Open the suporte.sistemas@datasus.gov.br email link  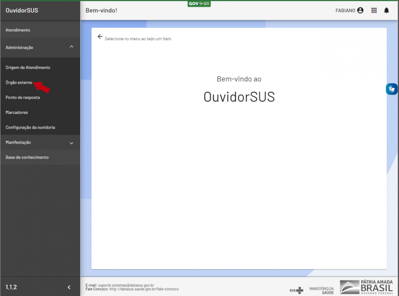(128, 285)
